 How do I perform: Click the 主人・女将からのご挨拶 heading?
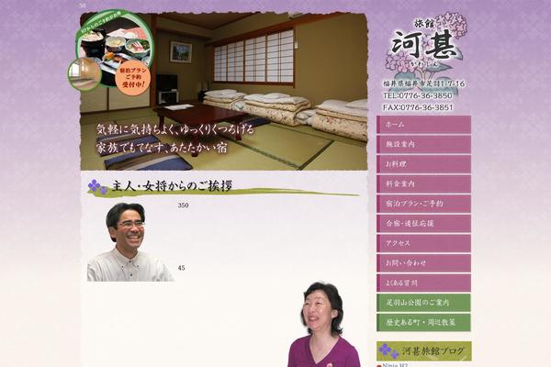click(172, 185)
